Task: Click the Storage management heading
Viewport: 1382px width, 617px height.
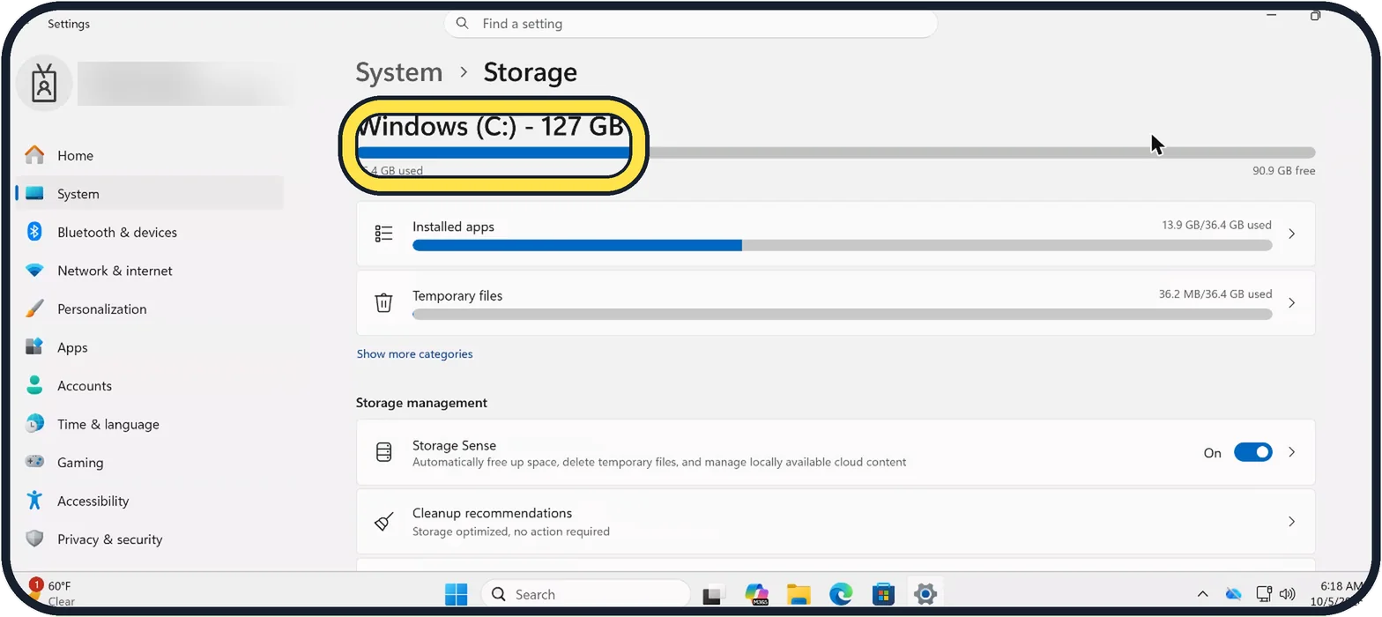Action: pos(421,402)
